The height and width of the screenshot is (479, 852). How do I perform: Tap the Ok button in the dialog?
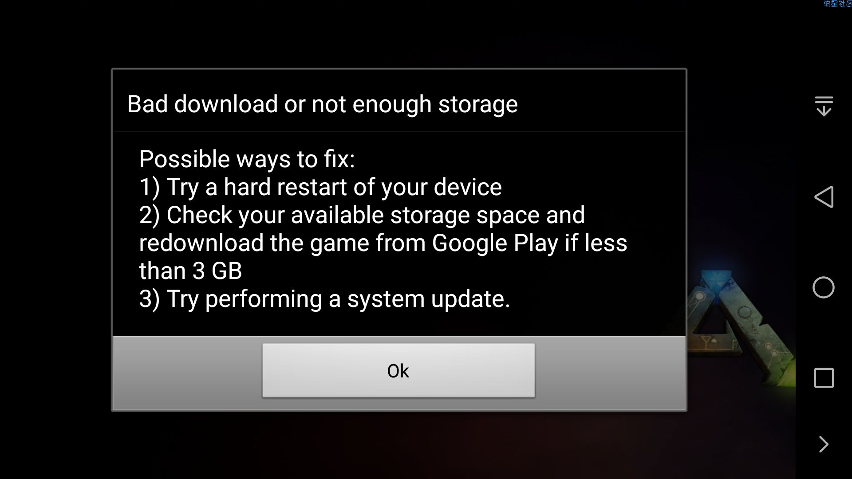(x=398, y=370)
